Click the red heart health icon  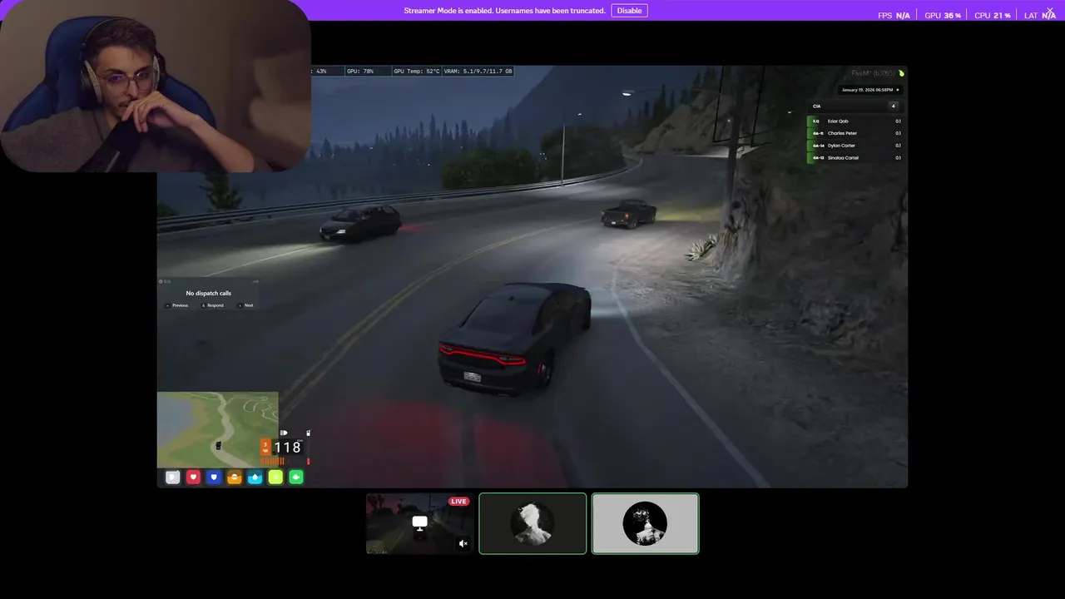tap(193, 478)
